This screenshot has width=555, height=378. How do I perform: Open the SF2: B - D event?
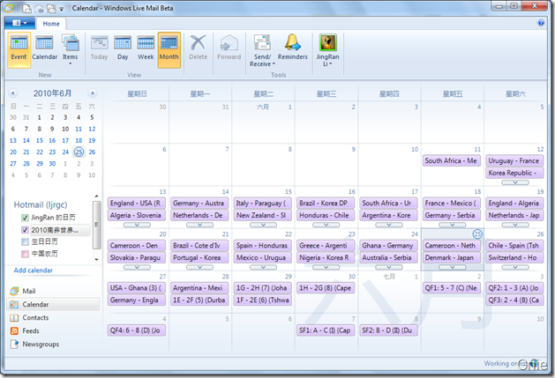(x=388, y=330)
